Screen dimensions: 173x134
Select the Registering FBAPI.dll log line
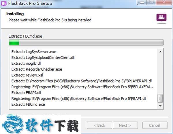[x=79, y=98]
